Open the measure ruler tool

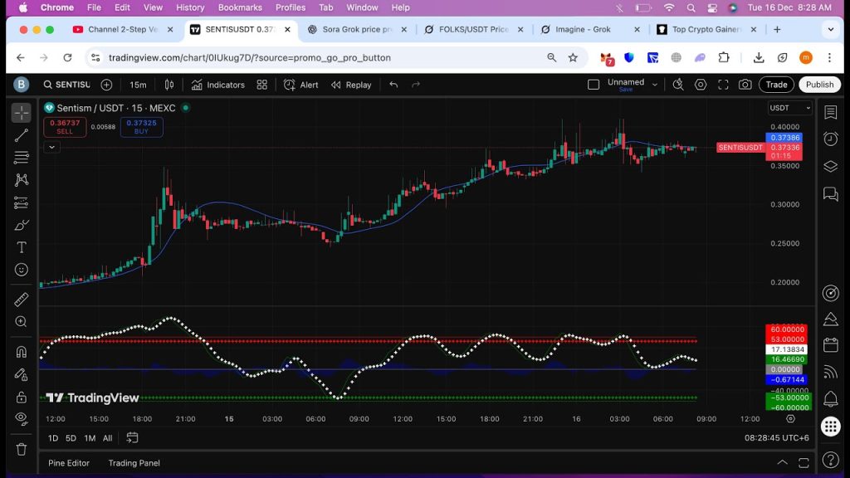22,300
